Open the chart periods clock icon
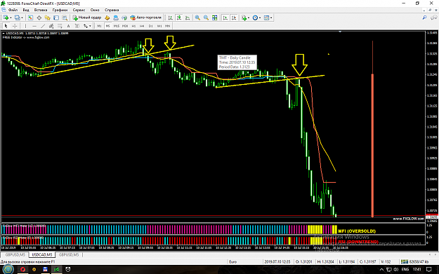This screenshot has height=274, width=439. (x=255, y=18)
